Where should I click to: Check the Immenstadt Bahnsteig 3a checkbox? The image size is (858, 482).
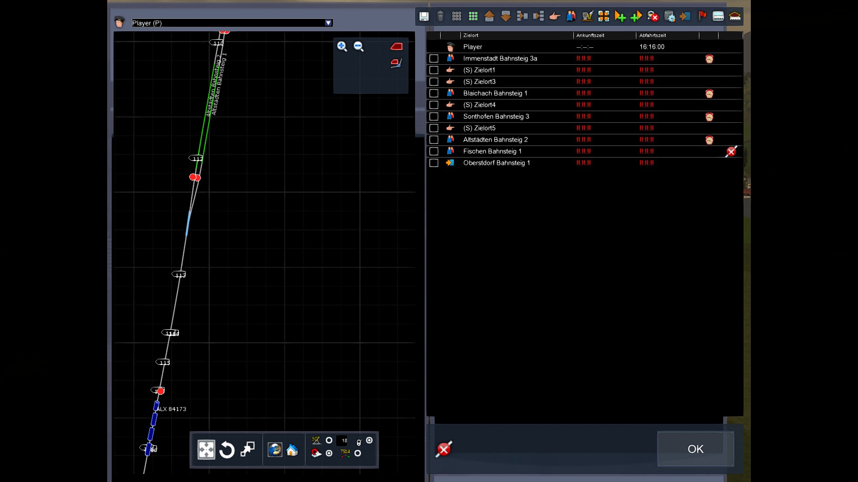click(433, 58)
